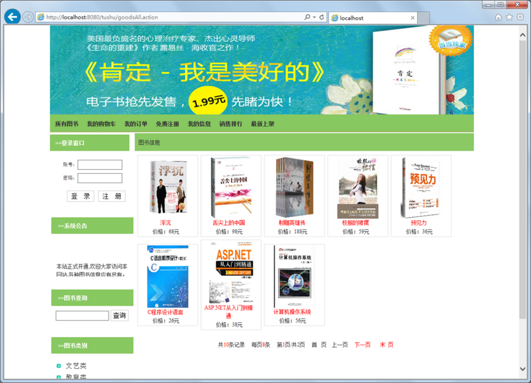Click the browser back navigation arrow

click(x=12, y=16)
